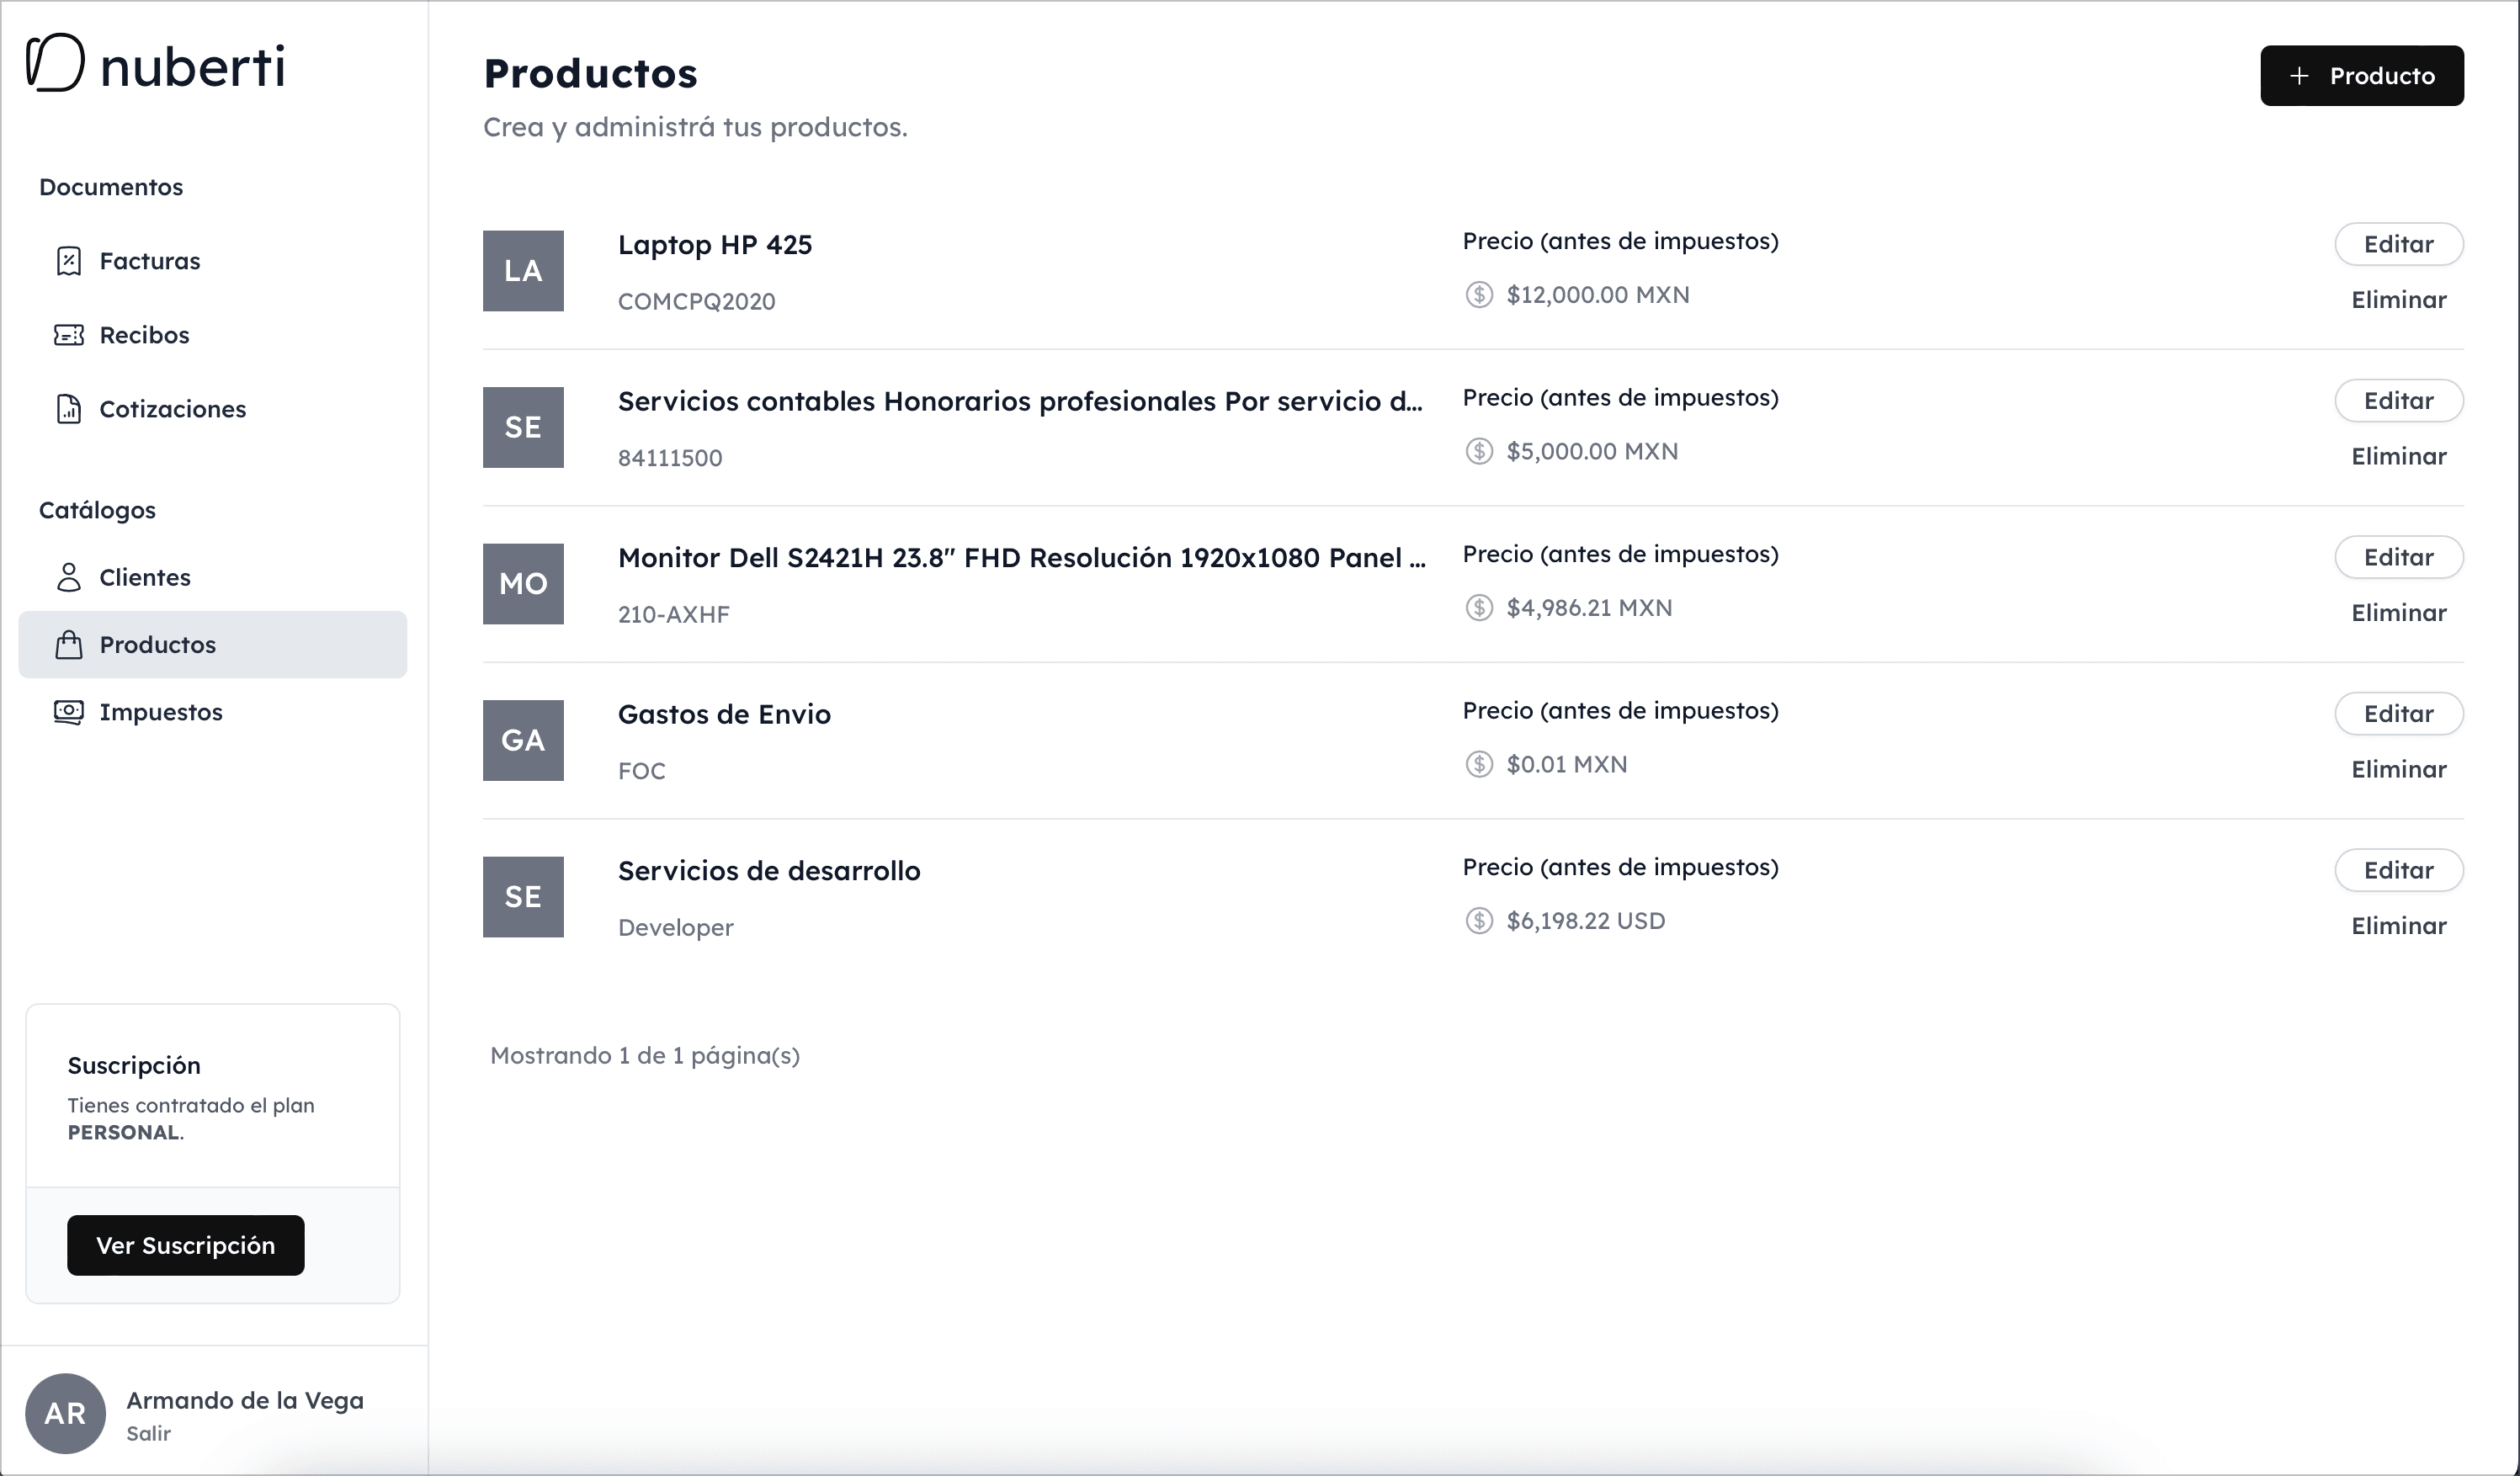This screenshot has height=1476, width=2520.
Task: Click the LA thumbnail for Laptop HP 425
Action: coord(523,271)
